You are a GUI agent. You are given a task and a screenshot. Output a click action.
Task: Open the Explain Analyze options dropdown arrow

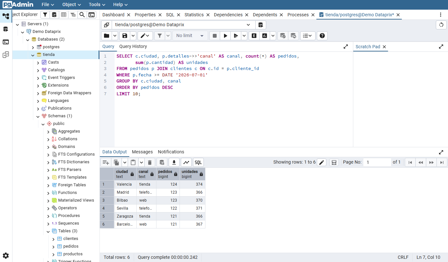tap(273, 36)
